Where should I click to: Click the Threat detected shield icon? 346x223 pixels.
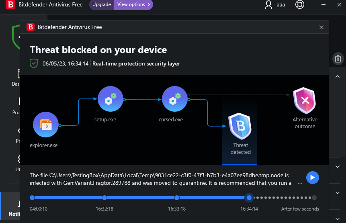tap(240, 127)
